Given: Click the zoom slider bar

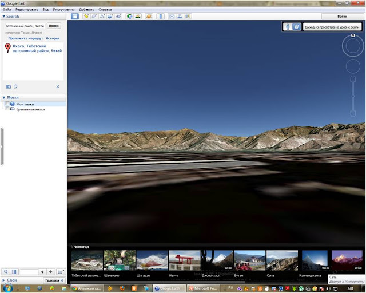Looking at the screenshot, I should pos(353,96).
